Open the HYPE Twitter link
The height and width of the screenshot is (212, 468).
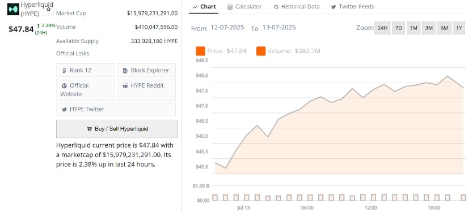point(116,109)
